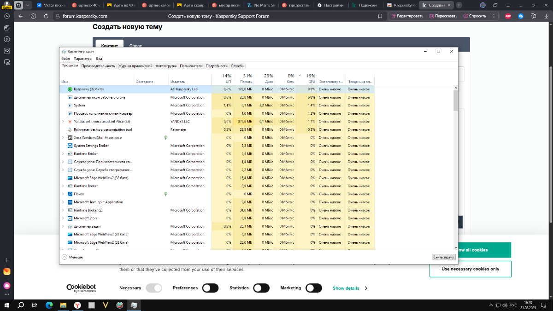Image resolution: width=553 pixels, height=311 pixels.
Task: Launch Microsoft Edge from the taskbar
Action: pos(49,305)
